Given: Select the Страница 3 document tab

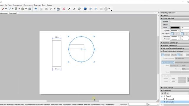Looking at the screenshot, I should point(9,13).
